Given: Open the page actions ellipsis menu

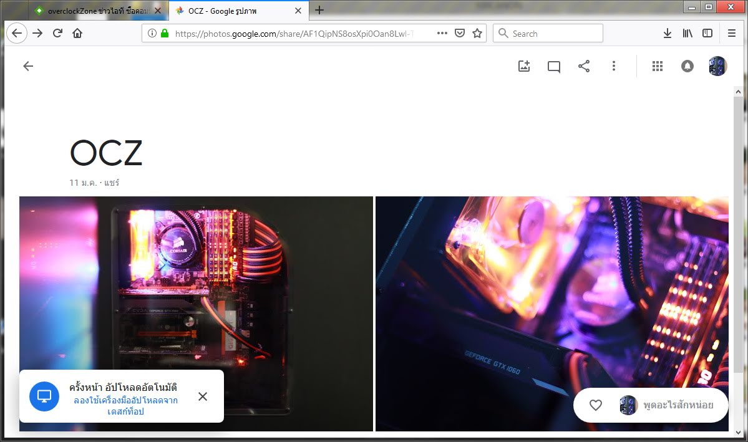Looking at the screenshot, I should [442, 34].
